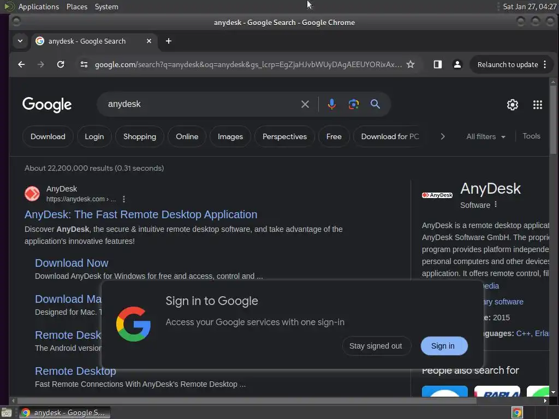This screenshot has height=419, width=559.
Task: Select the Free filter chip
Action: 334,136
